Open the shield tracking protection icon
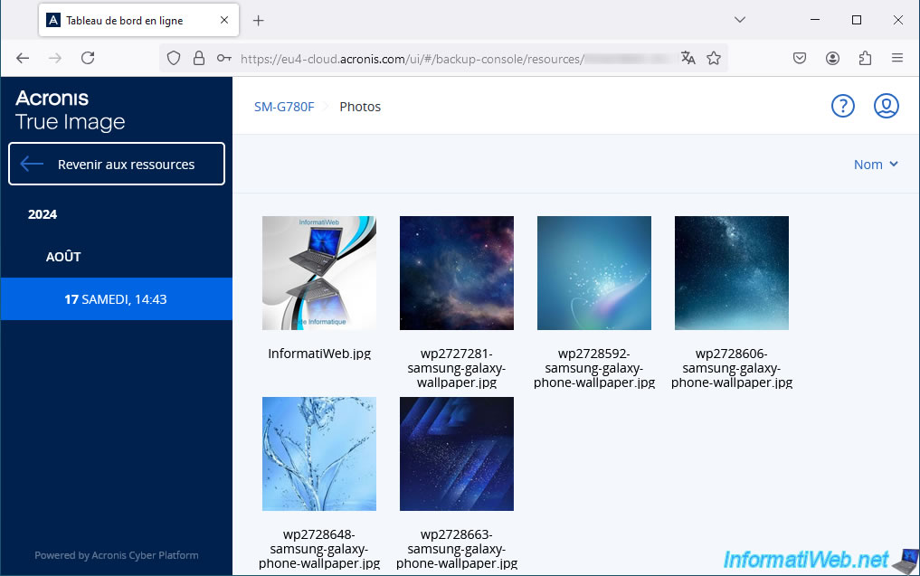The image size is (920, 576). click(174, 58)
